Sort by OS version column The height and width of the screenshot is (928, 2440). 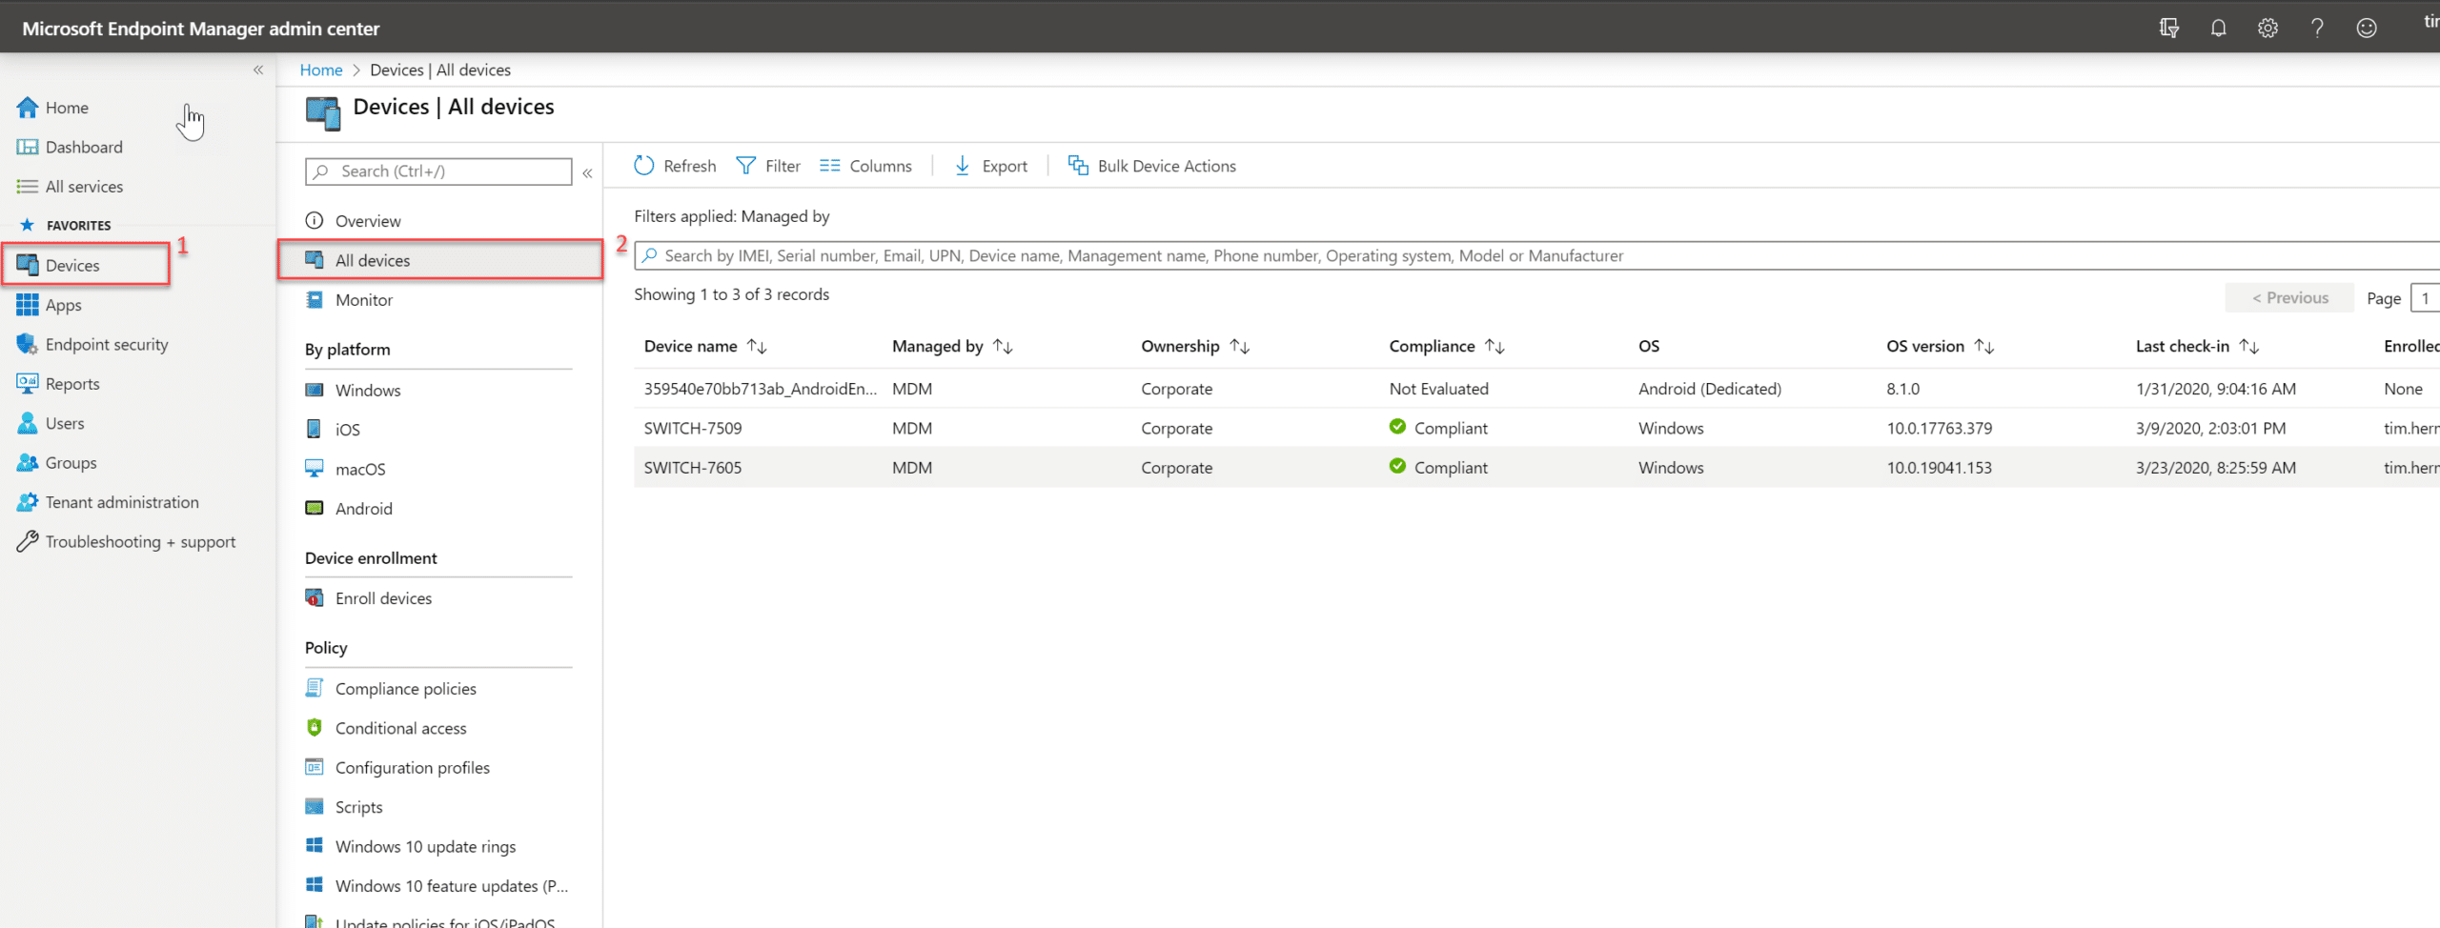(1941, 346)
